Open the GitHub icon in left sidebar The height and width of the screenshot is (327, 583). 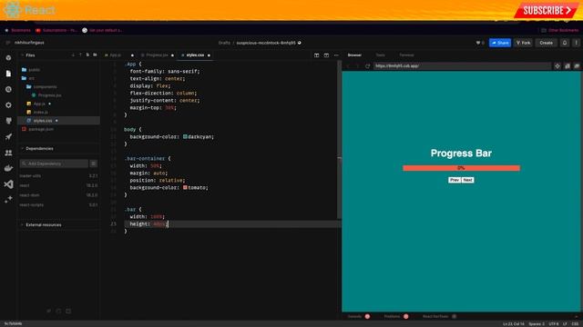click(8, 121)
